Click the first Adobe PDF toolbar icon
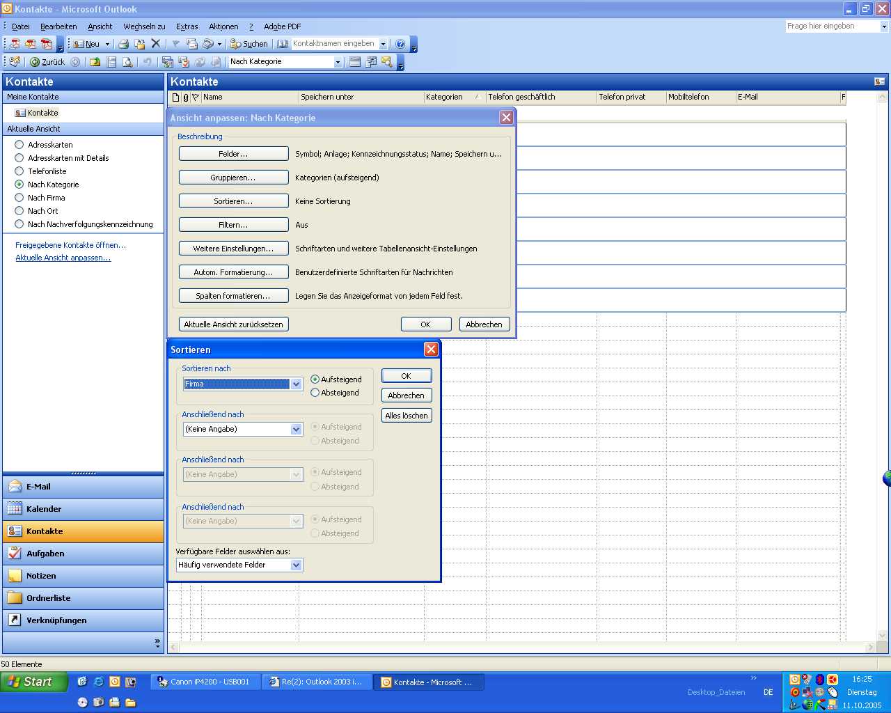This screenshot has height=713, width=891. pos(15,44)
